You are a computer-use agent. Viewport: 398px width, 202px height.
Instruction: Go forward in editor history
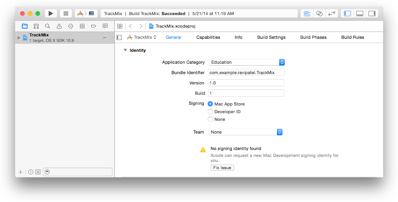141,26
